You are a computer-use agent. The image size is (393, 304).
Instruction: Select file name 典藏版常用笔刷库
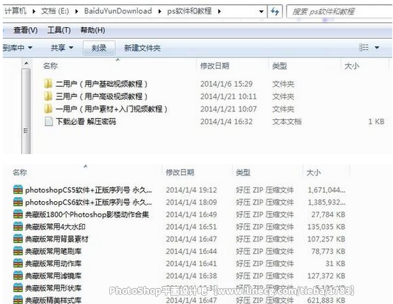point(53,251)
